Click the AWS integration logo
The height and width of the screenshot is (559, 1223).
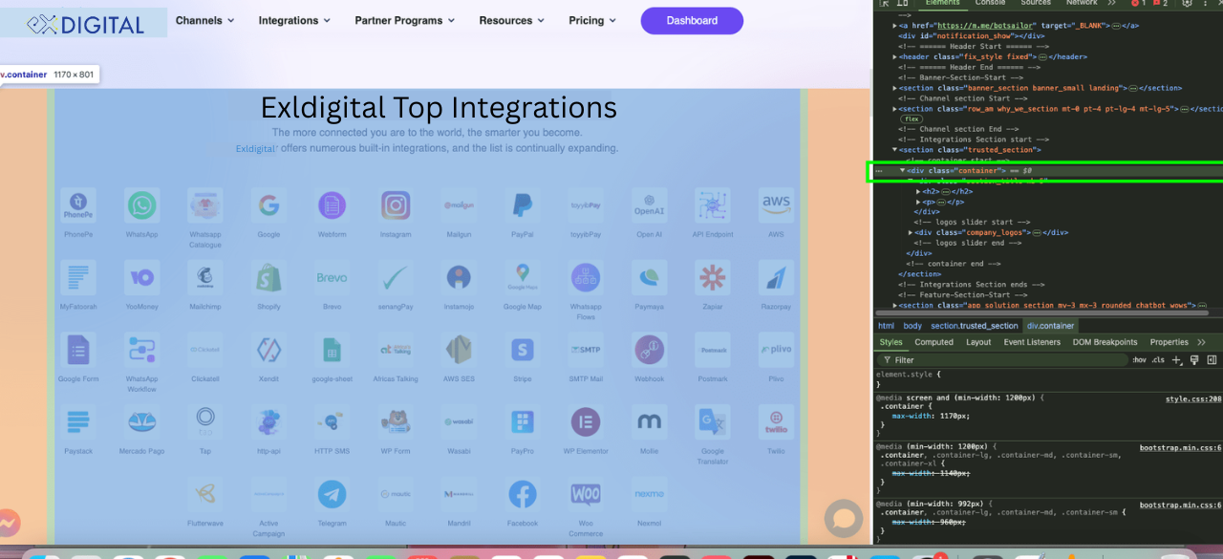tap(776, 204)
